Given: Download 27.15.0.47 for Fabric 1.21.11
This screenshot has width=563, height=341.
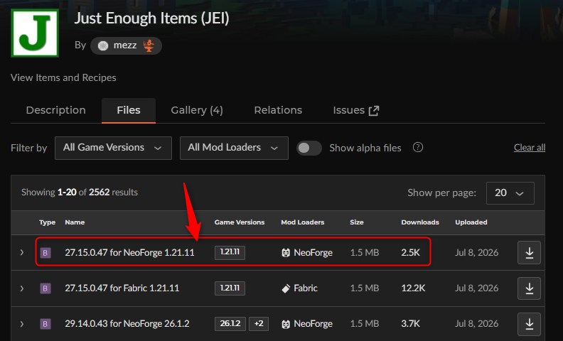Looking at the screenshot, I should pos(529,288).
